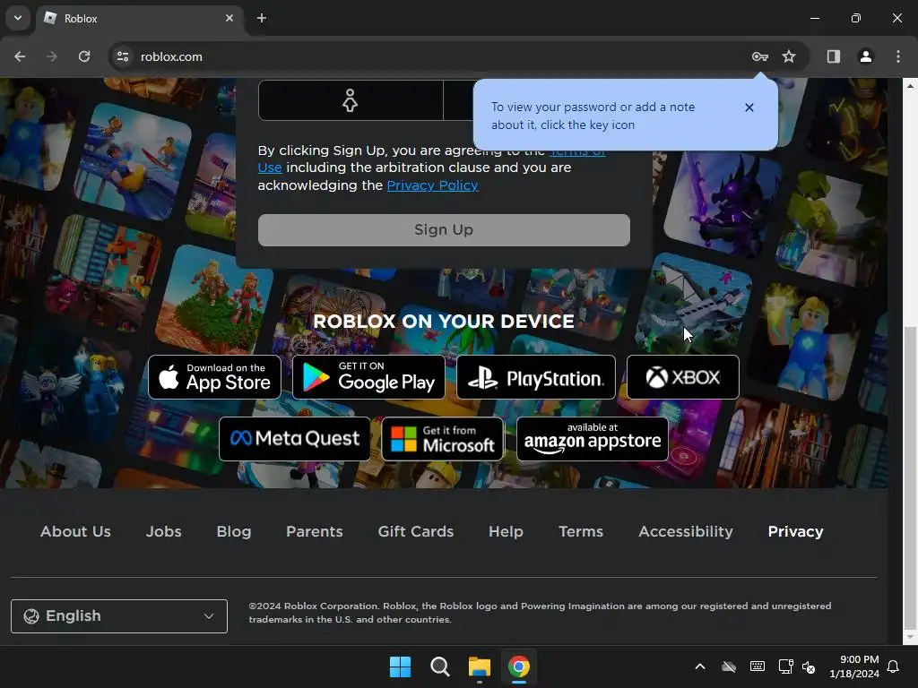Open the 9:00 PM clock and calendar
Image resolution: width=918 pixels, height=688 pixels.
click(x=854, y=666)
